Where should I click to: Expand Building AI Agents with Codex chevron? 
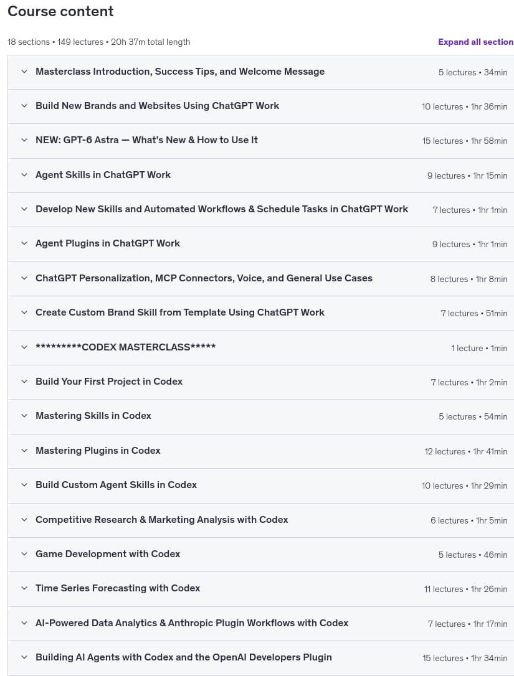coord(24,657)
